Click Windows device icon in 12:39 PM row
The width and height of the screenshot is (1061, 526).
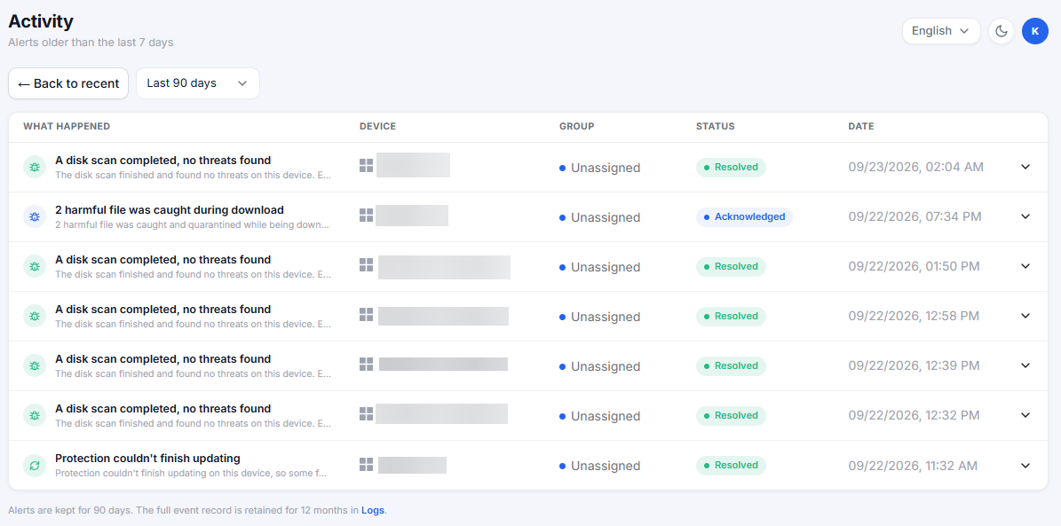coord(366,365)
